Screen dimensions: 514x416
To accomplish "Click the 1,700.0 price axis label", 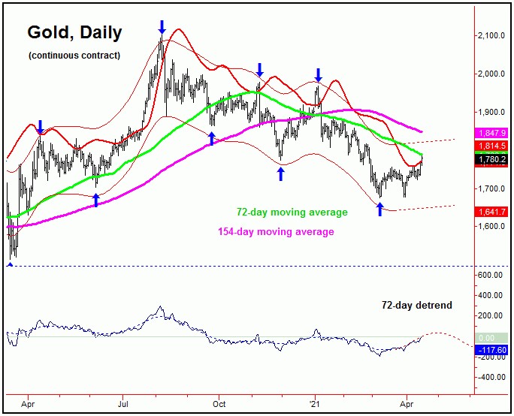I will point(491,188).
